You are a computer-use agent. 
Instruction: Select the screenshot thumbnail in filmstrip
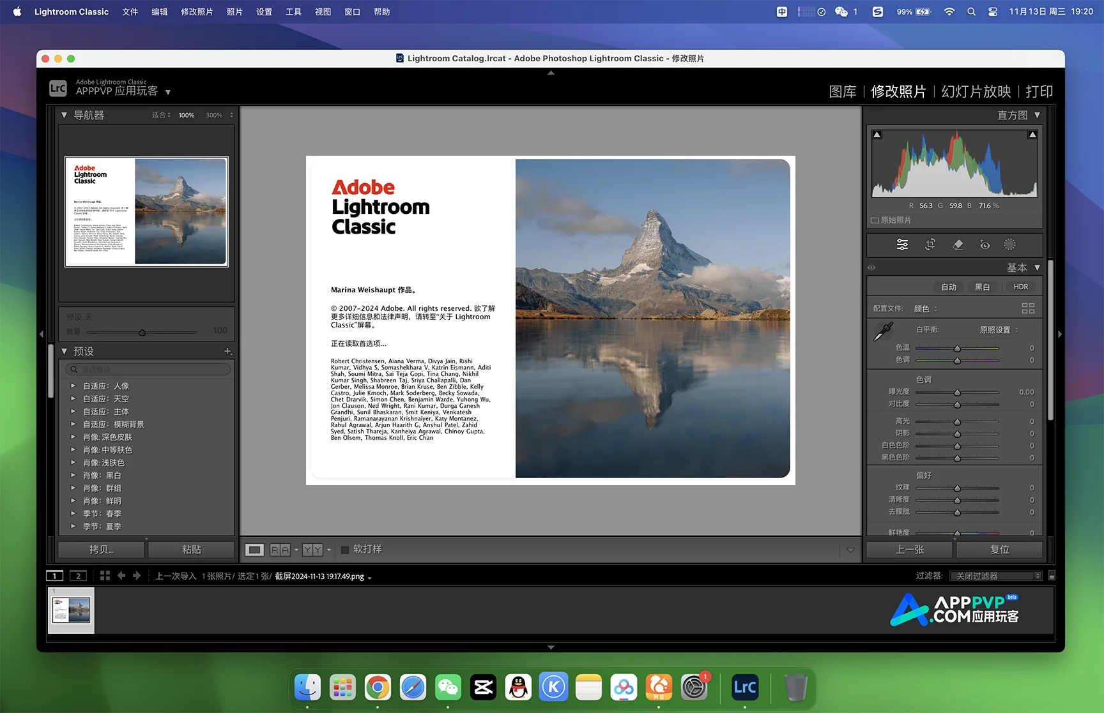click(71, 610)
